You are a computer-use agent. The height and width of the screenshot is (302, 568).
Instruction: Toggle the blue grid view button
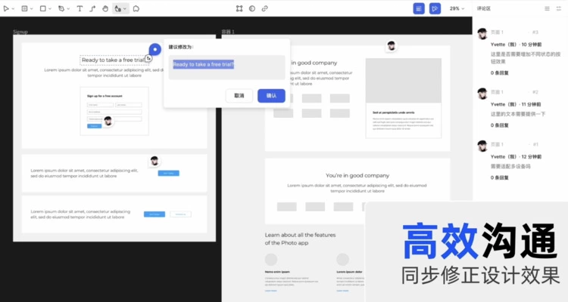pos(418,8)
